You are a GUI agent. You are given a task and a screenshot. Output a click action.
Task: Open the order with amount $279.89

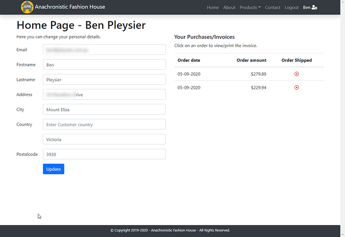pyautogui.click(x=249, y=74)
